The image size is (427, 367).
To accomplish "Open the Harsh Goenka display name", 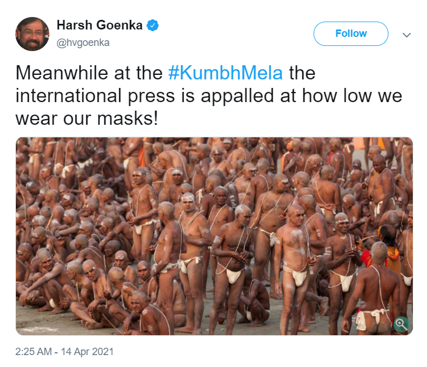I will [100, 26].
